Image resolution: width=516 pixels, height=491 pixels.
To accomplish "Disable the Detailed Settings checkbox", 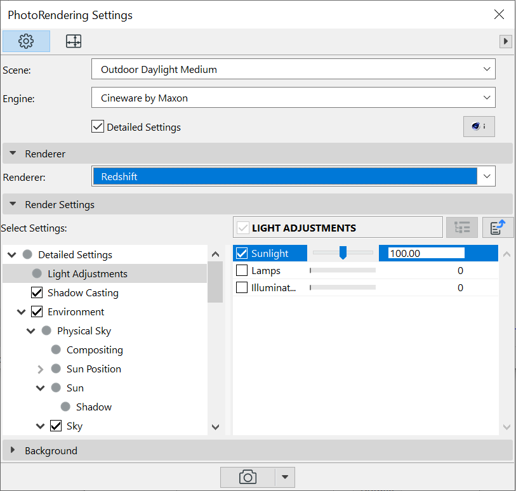I will [98, 127].
